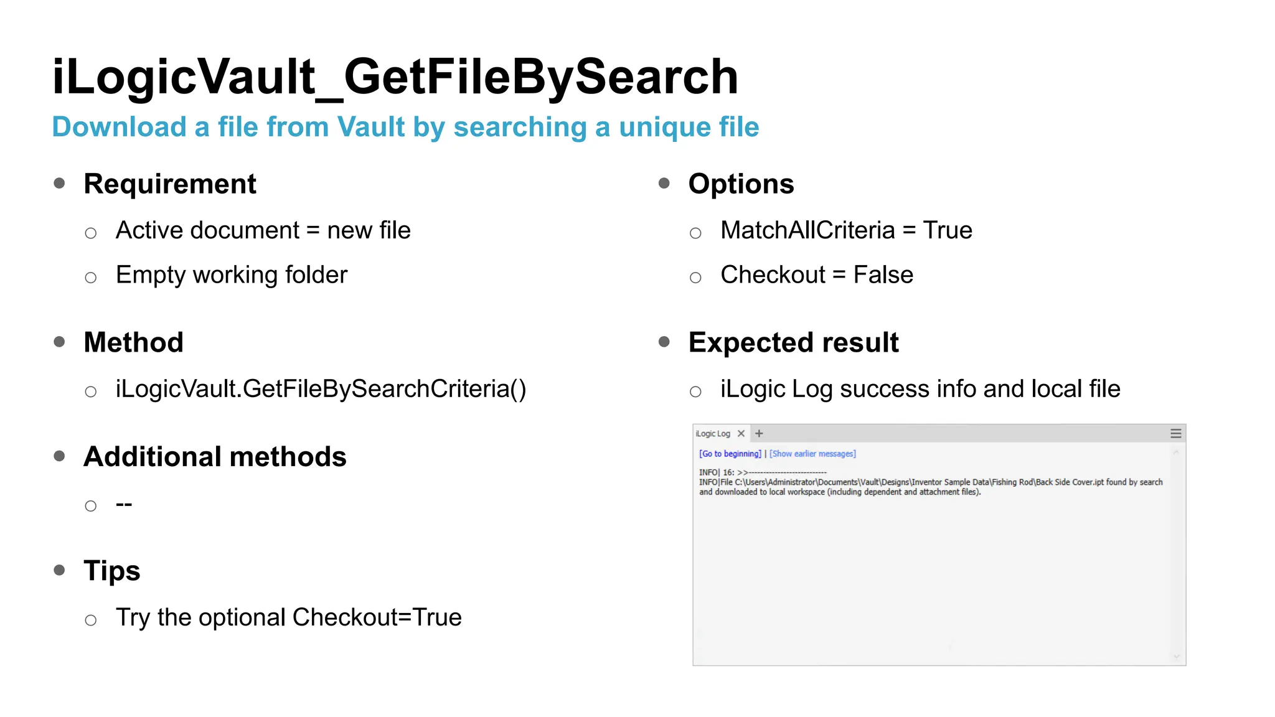Viewport: 1275px width, 717px height.
Task: Click the "Show earlier messages" link
Action: pos(812,454)
